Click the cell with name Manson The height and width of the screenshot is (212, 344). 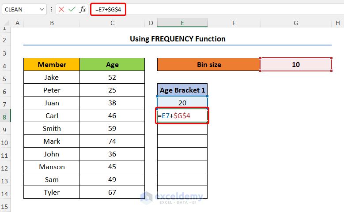52,167
